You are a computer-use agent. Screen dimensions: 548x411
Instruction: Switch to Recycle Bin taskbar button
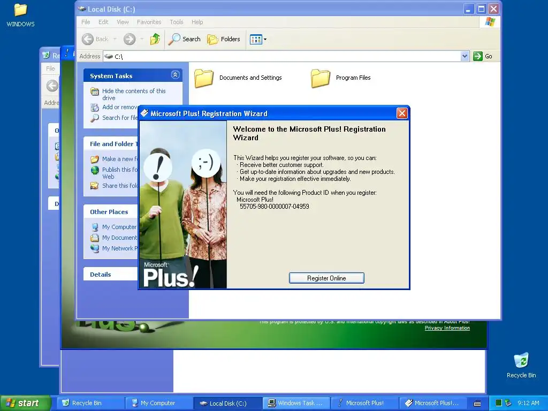point(90,403)
